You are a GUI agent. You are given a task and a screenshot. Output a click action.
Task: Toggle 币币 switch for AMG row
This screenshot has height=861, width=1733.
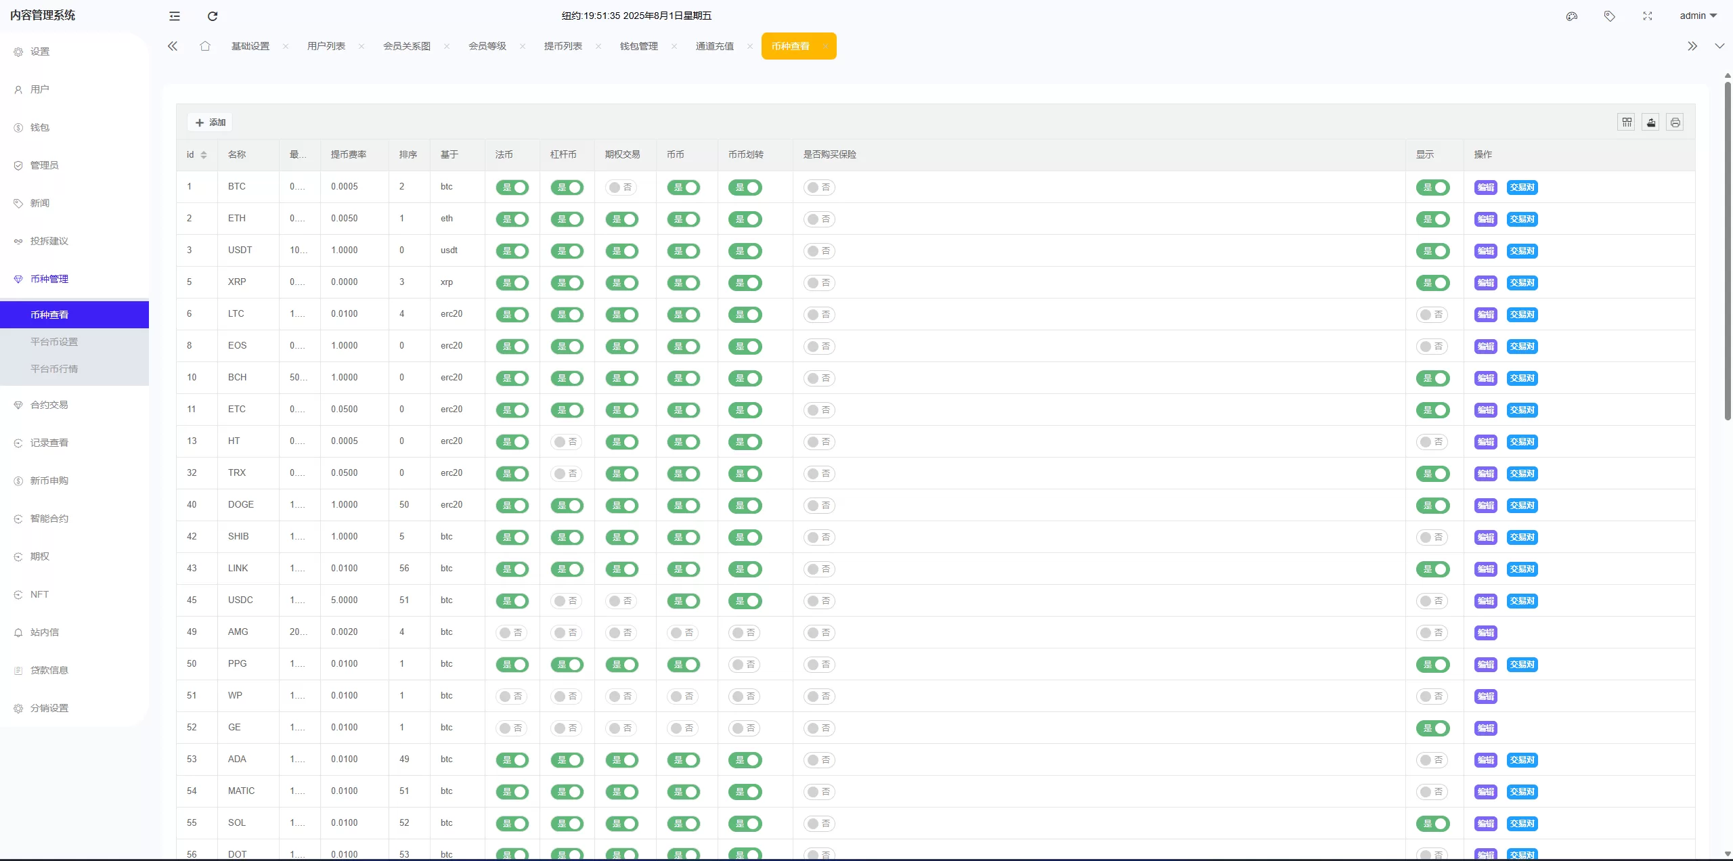682,633
